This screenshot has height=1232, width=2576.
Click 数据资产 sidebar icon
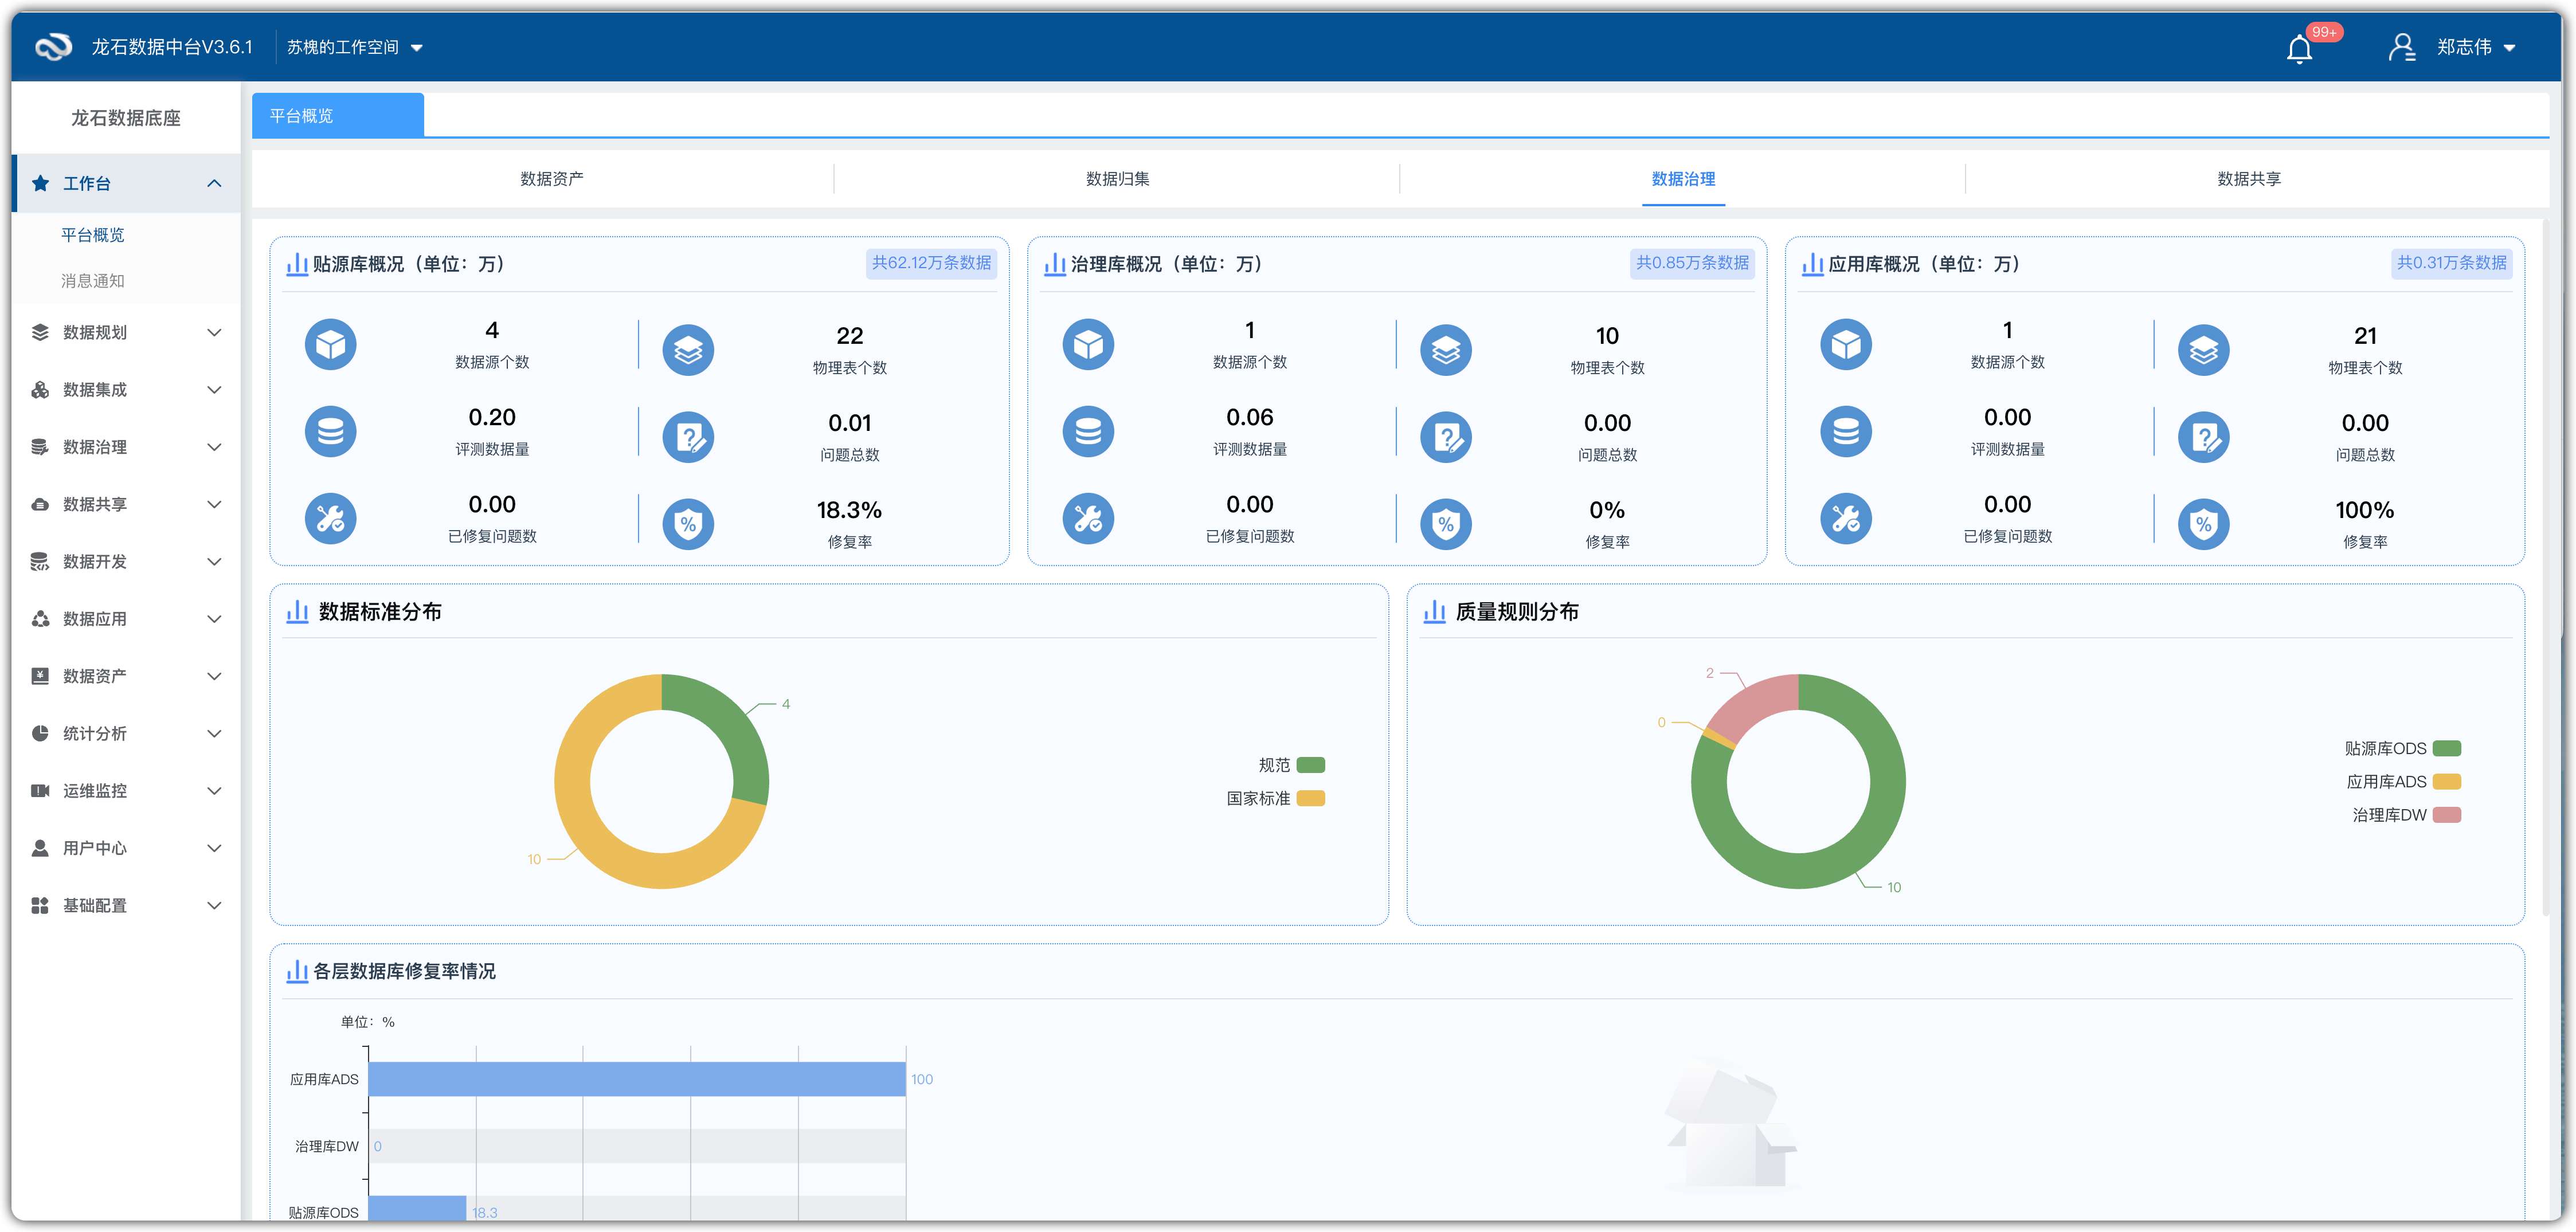coord(40,676)
